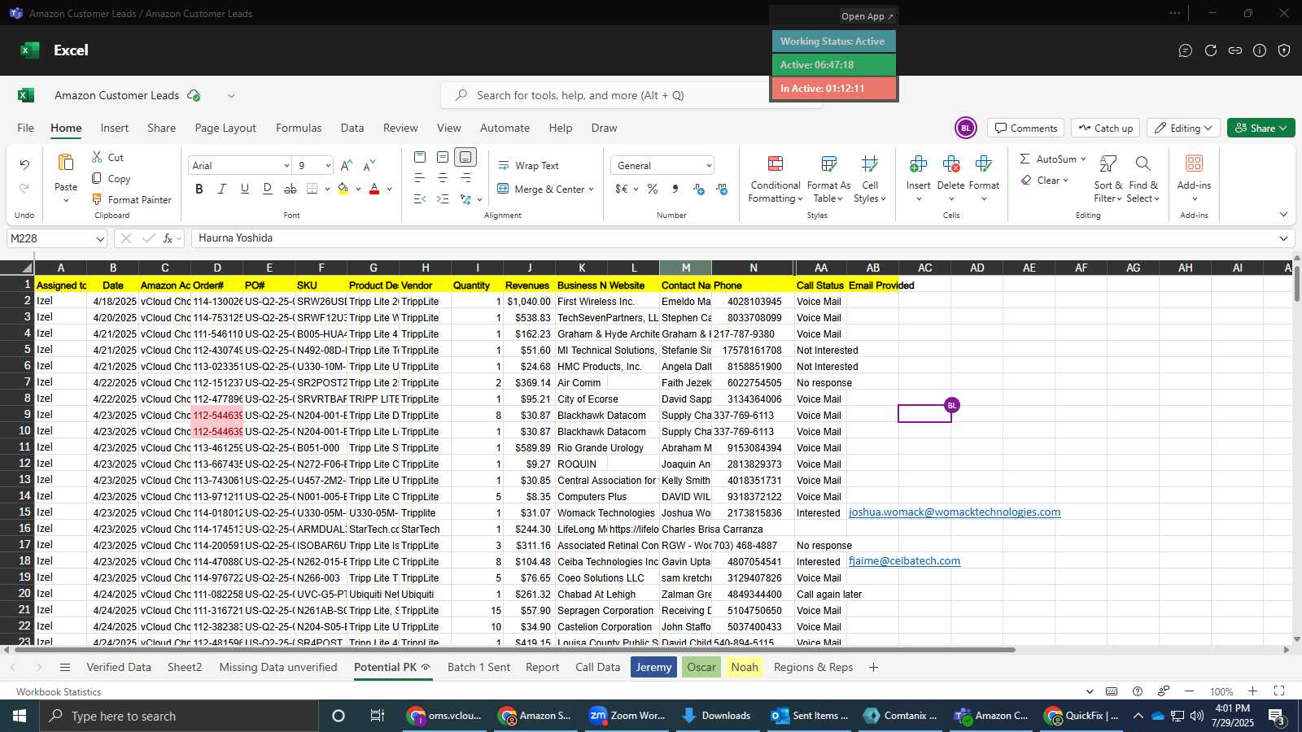
Task: Increase font size with grow icon
Action: pos(347,165)
